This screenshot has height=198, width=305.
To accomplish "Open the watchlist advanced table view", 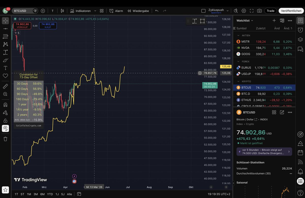I will click(x=282, y=21).
